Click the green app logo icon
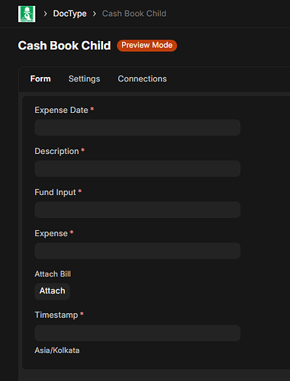The height and width of the screenshot is (381, 290). point(27,14)
